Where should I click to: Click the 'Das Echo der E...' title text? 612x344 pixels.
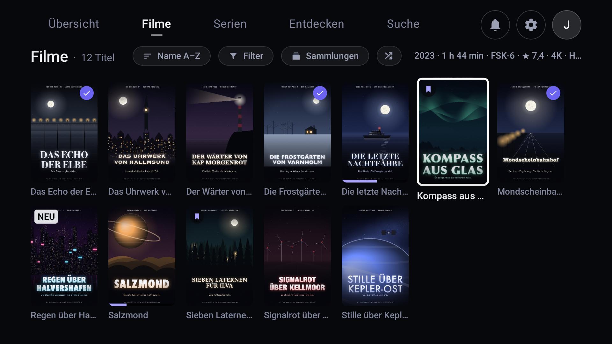point(63,192)
